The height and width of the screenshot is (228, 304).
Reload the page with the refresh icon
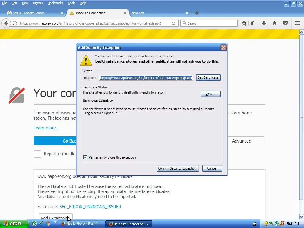[x=173, y=23]
